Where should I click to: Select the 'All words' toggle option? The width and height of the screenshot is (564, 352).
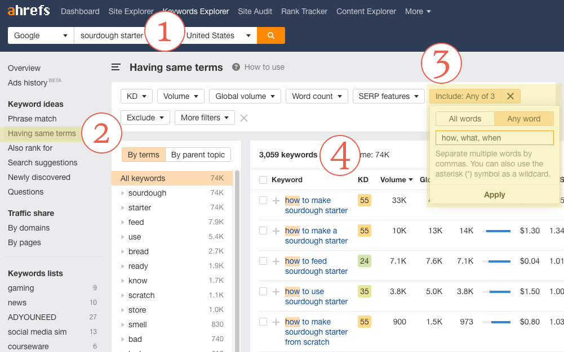465,119
